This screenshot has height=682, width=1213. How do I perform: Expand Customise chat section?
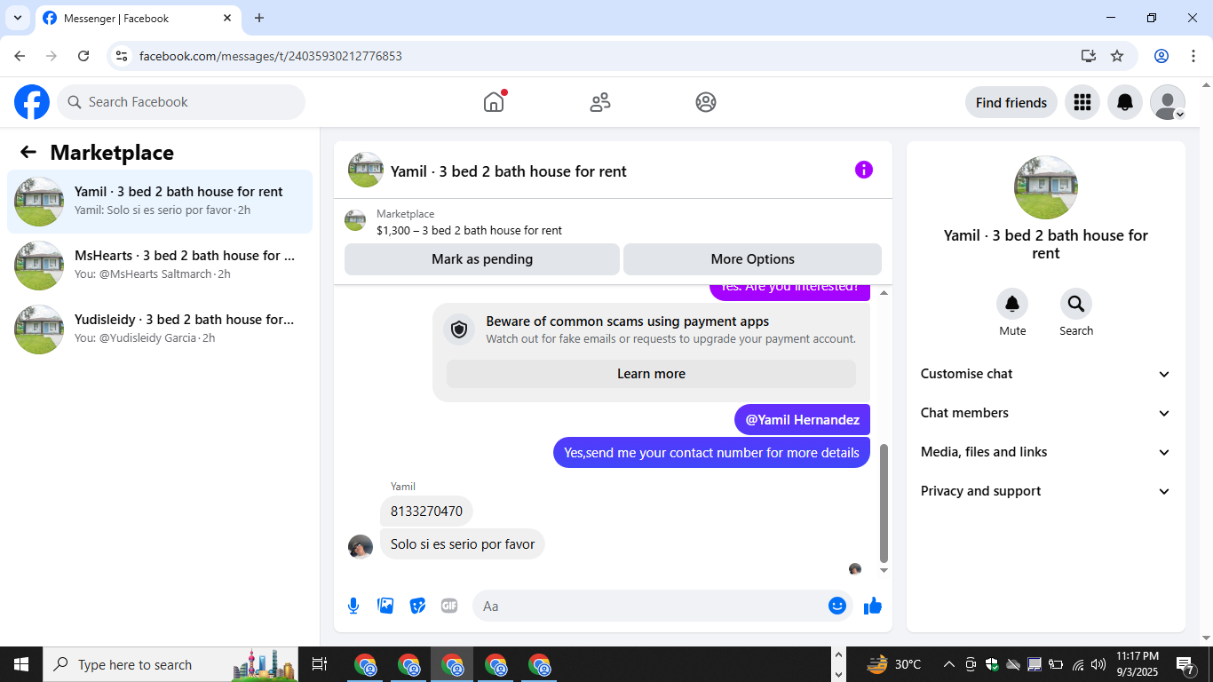(x=1046, y=374)
